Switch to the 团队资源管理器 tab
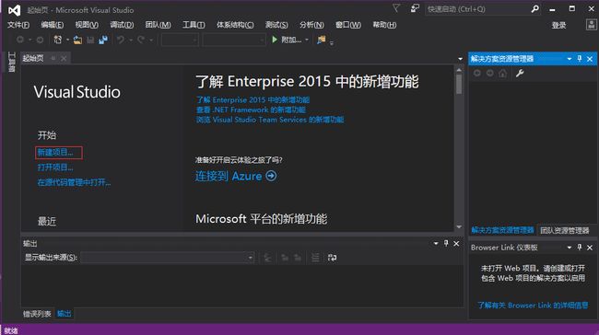Screen dimensions: 599x335 pyautogui.click(x=565, y=230)
